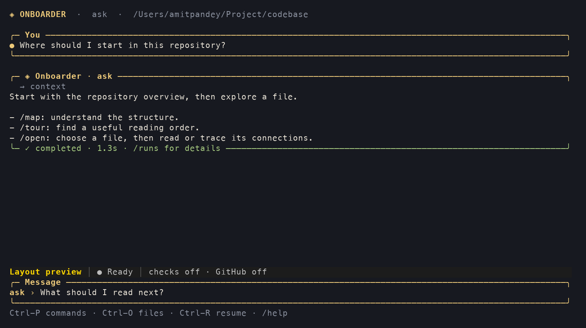Click the '/help' hint
The width and height of the screenshot is (586, 328).
coord(275,313)
